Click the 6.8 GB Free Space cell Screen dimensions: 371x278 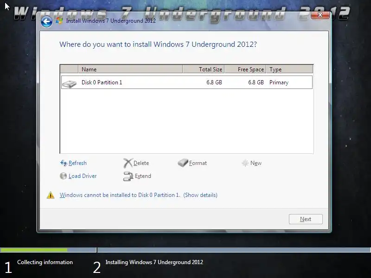pos(256,82)
